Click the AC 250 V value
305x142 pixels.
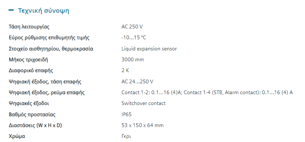pyautogui.click(x=132, y=27)
